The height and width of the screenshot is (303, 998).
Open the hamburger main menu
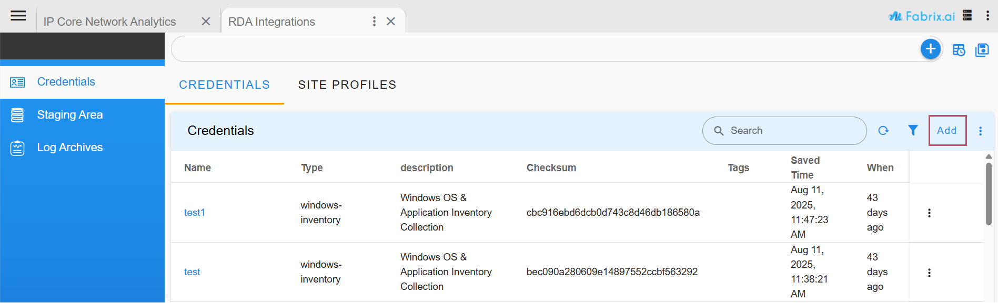(x=18, y=16)
